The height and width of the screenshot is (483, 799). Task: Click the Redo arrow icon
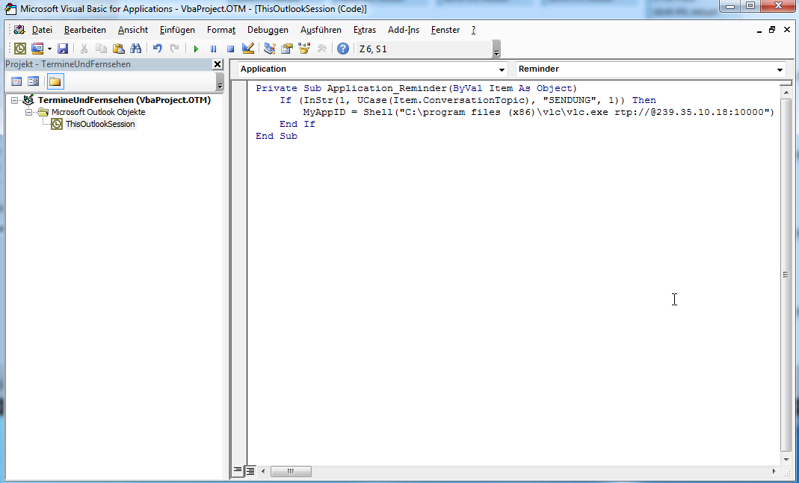174,49
